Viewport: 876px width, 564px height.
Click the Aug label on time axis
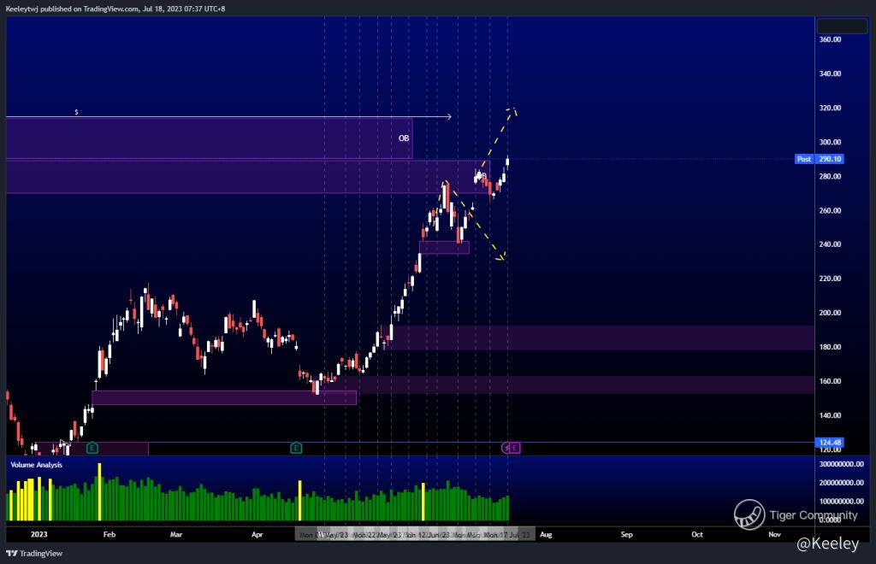[546, 534]
